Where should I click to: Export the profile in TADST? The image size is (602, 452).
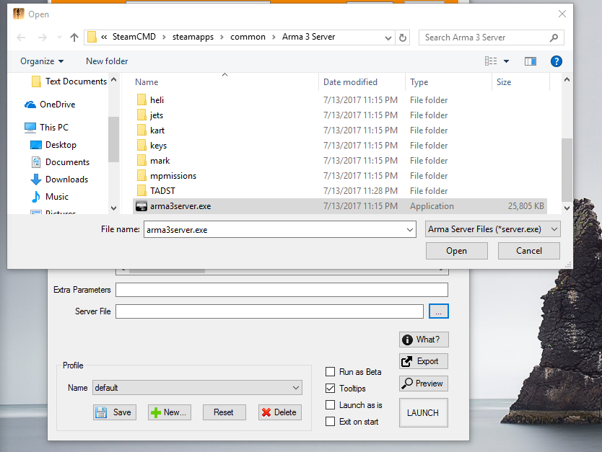424,361
